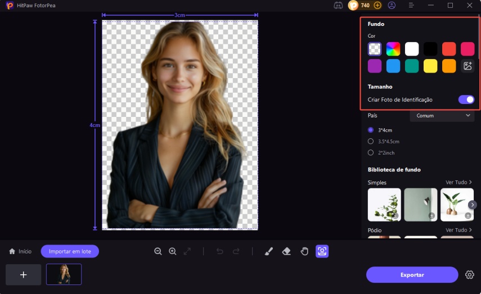
Task: Open Ver Tudo for Pódio backgrounds
Action: (x=458, y=230)
